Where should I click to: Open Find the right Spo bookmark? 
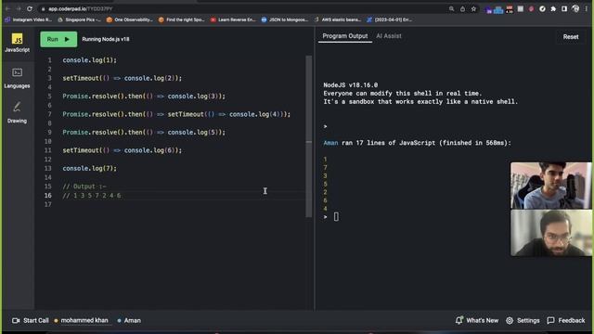click(182, 19)
